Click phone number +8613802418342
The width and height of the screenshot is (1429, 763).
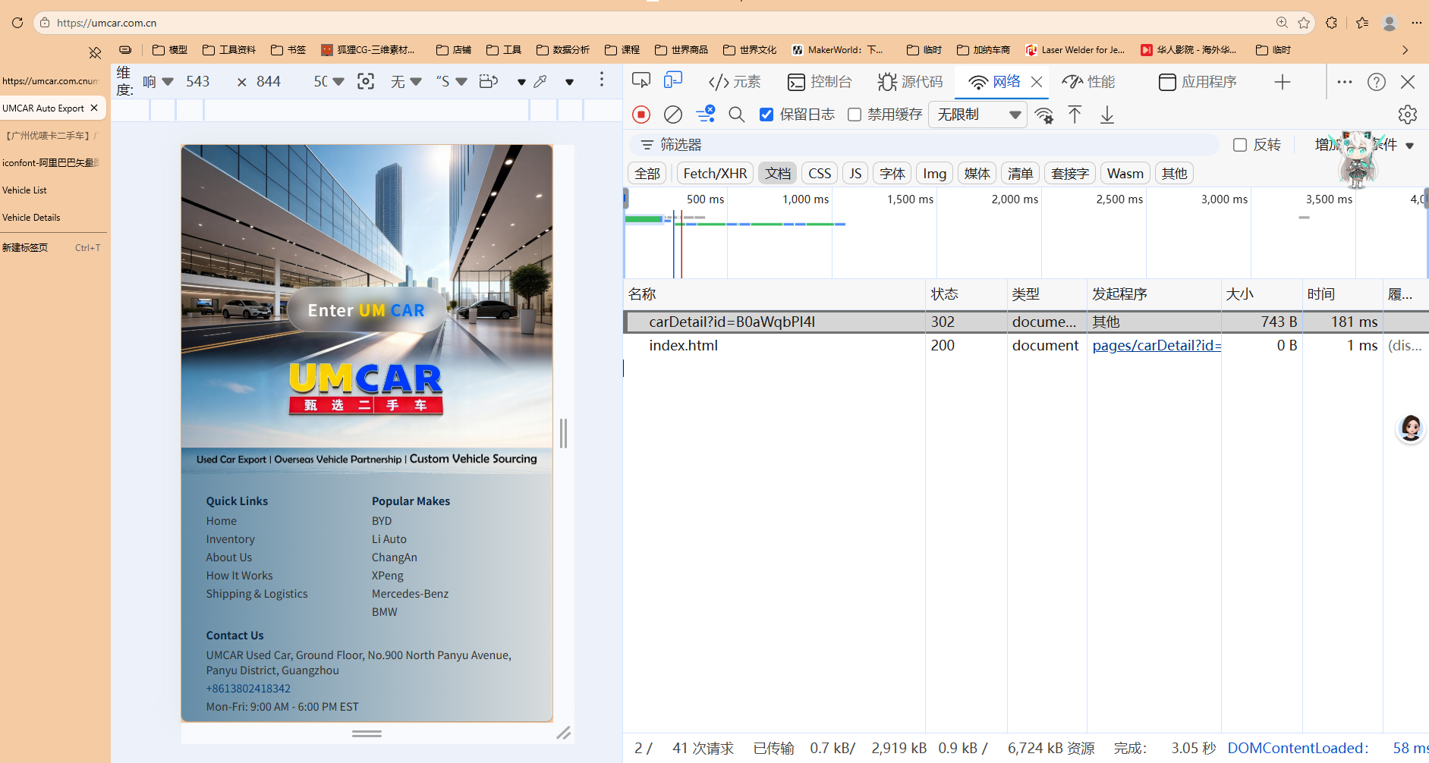point(248,689)
